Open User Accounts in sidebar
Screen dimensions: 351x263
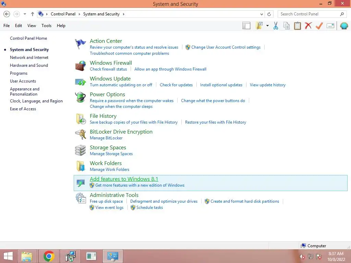click(x=23, y=81)
